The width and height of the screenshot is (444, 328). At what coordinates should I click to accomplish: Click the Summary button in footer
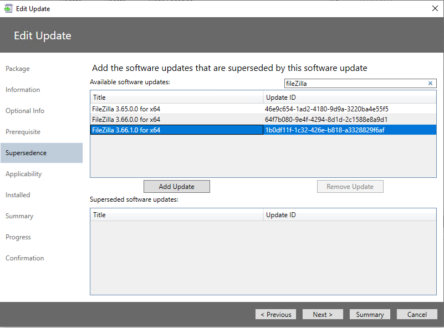370,314
